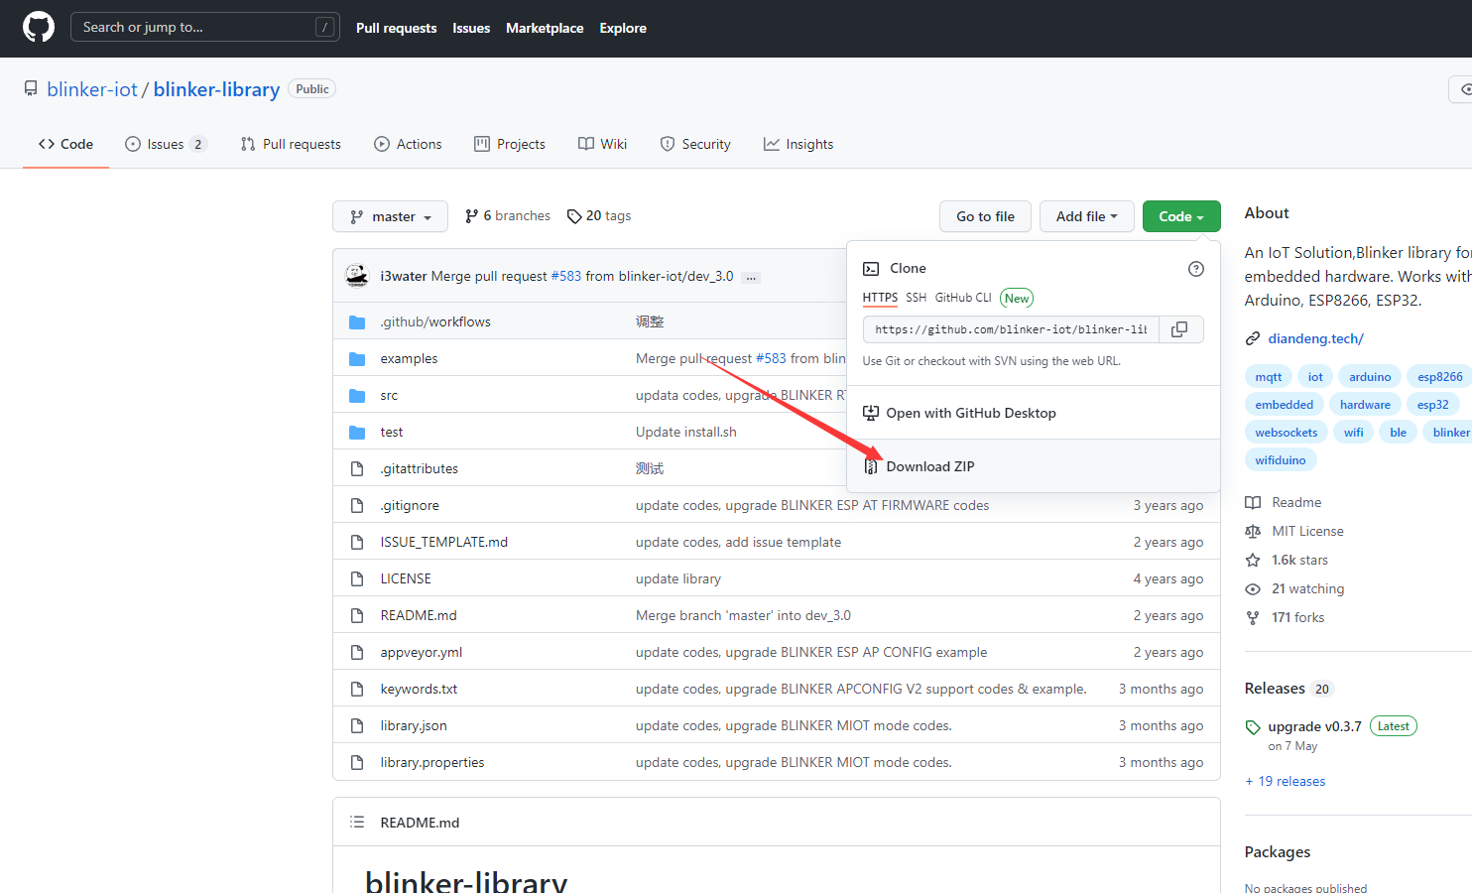This screenshot has height=893, width=1472.
Task: Click the fork icon next to 171 forks
Action: click(1253, 618)
